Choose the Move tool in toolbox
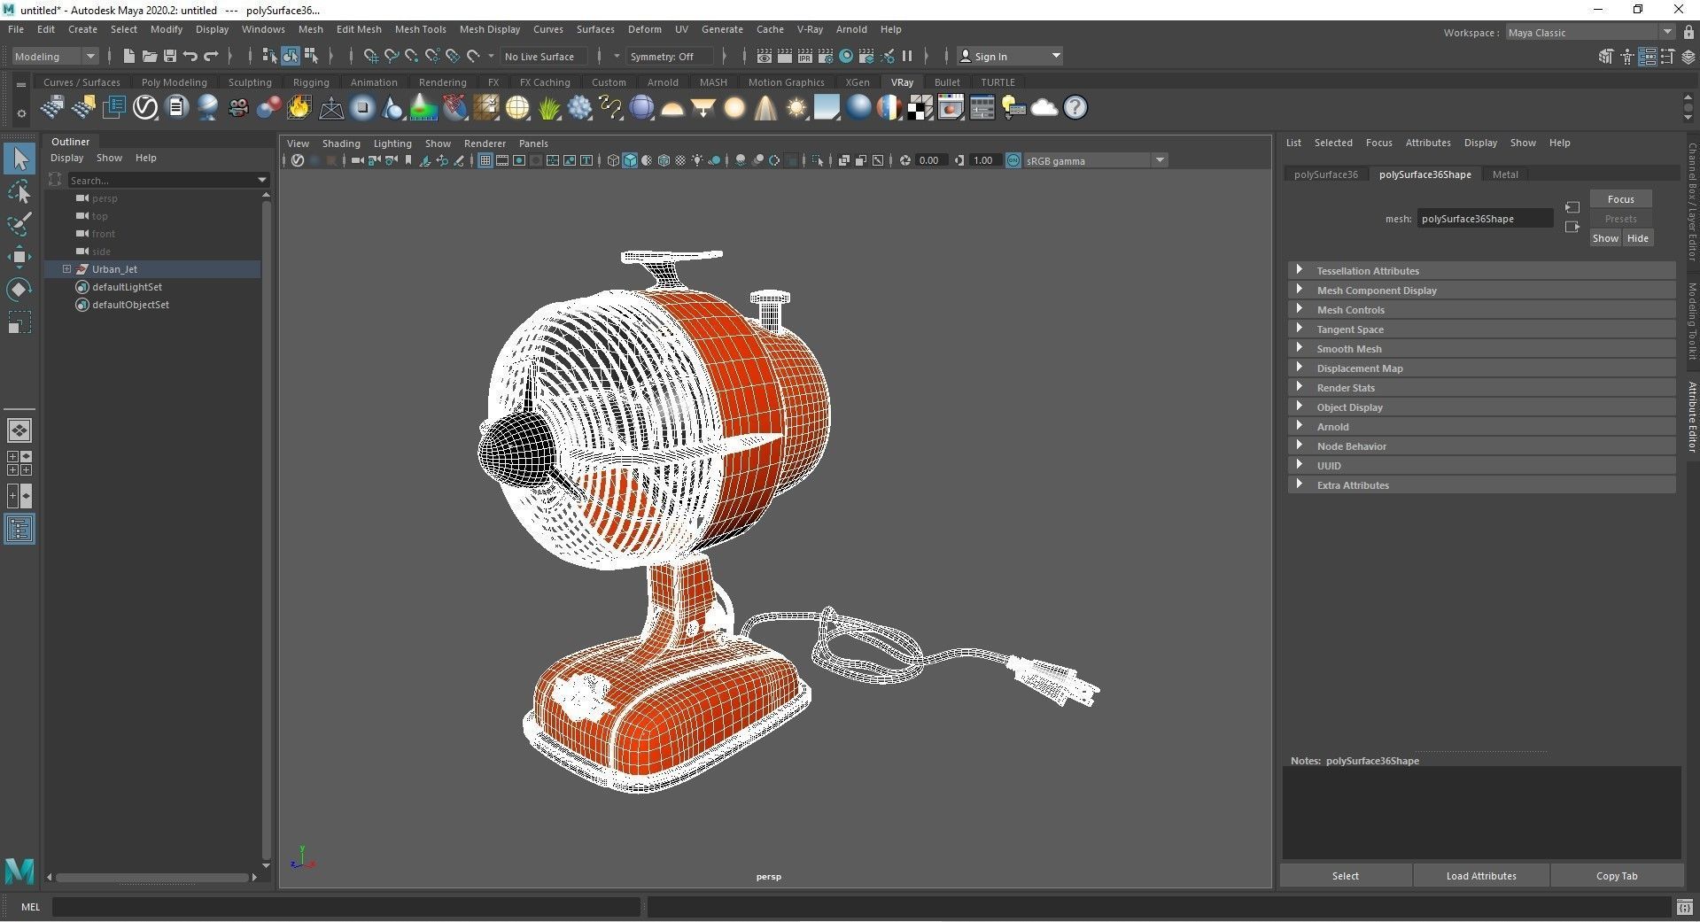Image resolution: width=1700 pixels, height=922 pixels. coord(19,257)
